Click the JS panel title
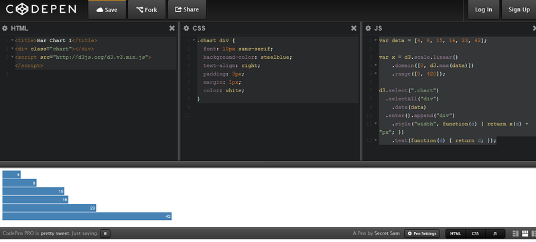Viewport: 536px width, 242px height. (x=378, y=28)
